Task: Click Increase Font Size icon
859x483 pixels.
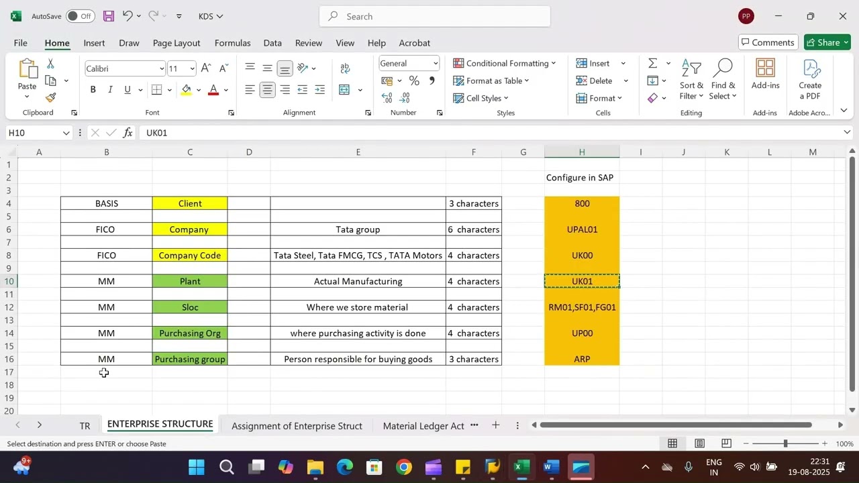Action: 206,68
